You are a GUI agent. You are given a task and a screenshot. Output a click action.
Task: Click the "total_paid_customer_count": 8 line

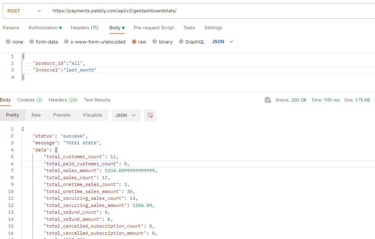87,164
